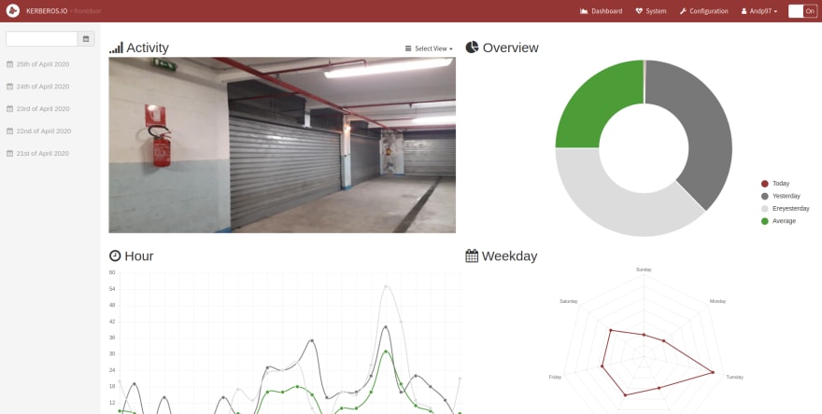Viewport: 822px width, 414px height.
Task: Click the Kerberos.io logo icon
Action: tap(12, 10)
